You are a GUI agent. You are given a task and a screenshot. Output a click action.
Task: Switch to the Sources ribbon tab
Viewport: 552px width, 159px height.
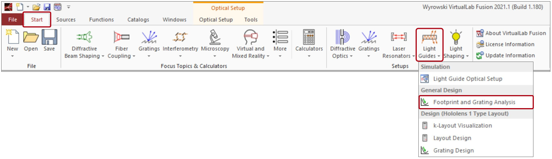[66, 20]
